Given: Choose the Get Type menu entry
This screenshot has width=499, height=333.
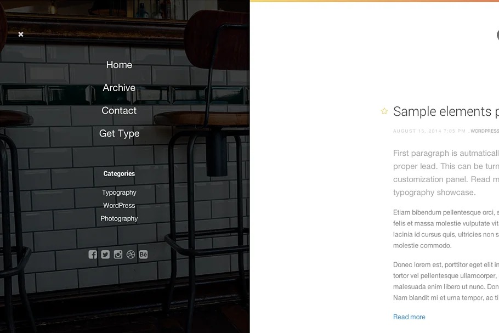Looking at the screenshot, I should [119, 133].
